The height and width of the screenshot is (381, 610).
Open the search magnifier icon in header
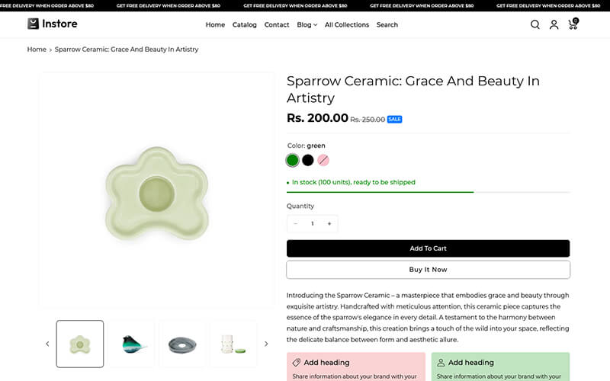click(x=535, y=24)
